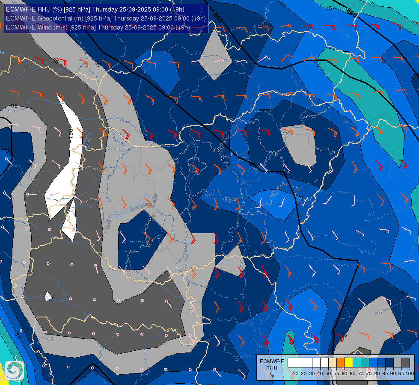Click the ECMWF-E Geopotential (m) title line
419x385 pixels.
[106, 18]
